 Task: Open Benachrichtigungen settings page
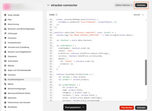(22, 89)
